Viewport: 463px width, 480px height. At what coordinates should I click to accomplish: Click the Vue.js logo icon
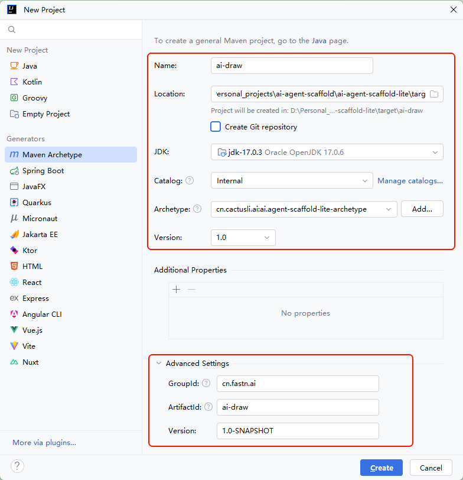point(14,330)
